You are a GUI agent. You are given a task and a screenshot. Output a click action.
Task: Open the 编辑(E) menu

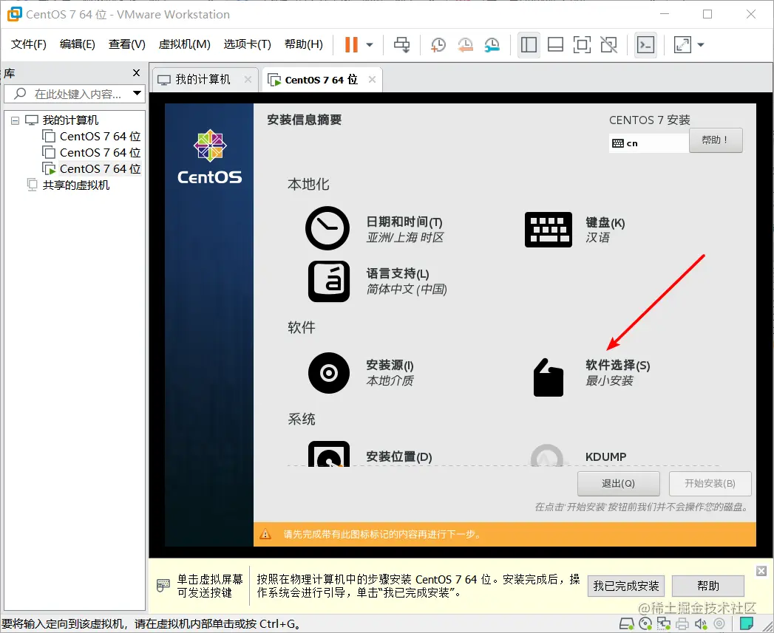[77, 44]
